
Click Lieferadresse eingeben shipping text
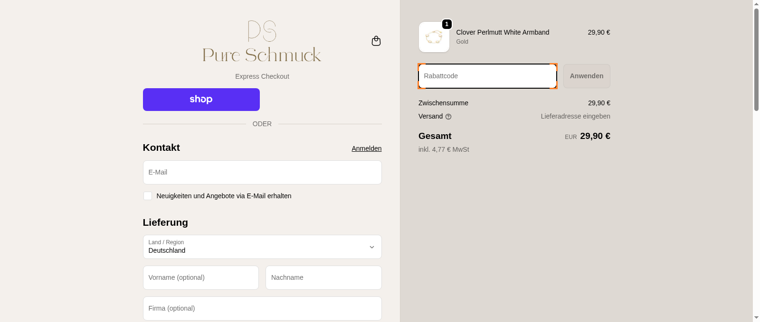575,116
